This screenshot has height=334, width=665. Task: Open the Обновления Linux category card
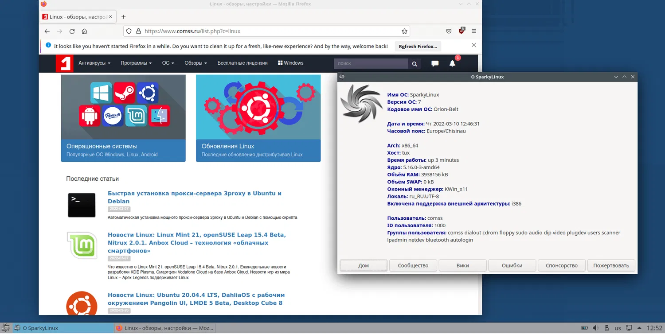258,118
